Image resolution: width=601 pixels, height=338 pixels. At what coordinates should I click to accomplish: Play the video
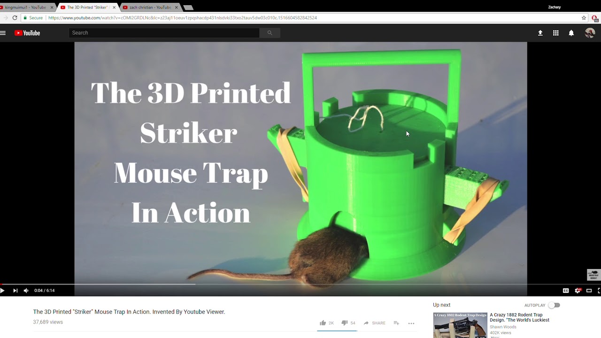coord(2,291)
